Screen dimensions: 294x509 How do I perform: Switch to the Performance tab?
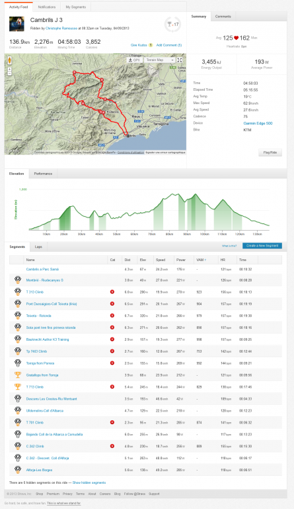pos(43,174)
